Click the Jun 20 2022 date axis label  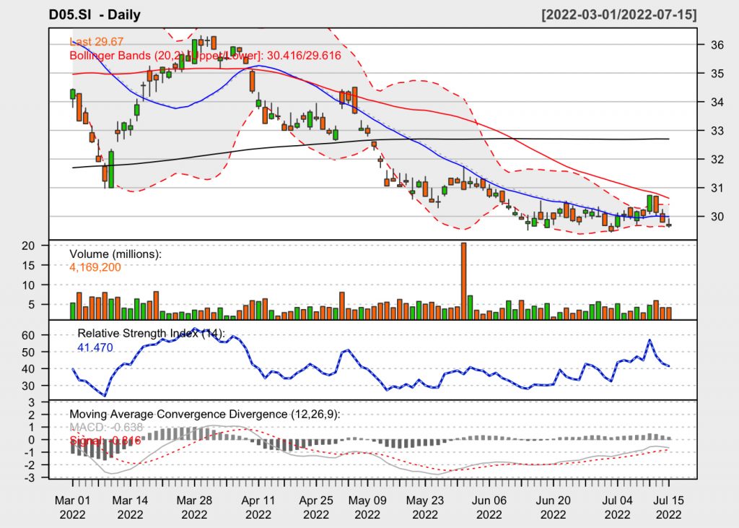pos(553,506)
